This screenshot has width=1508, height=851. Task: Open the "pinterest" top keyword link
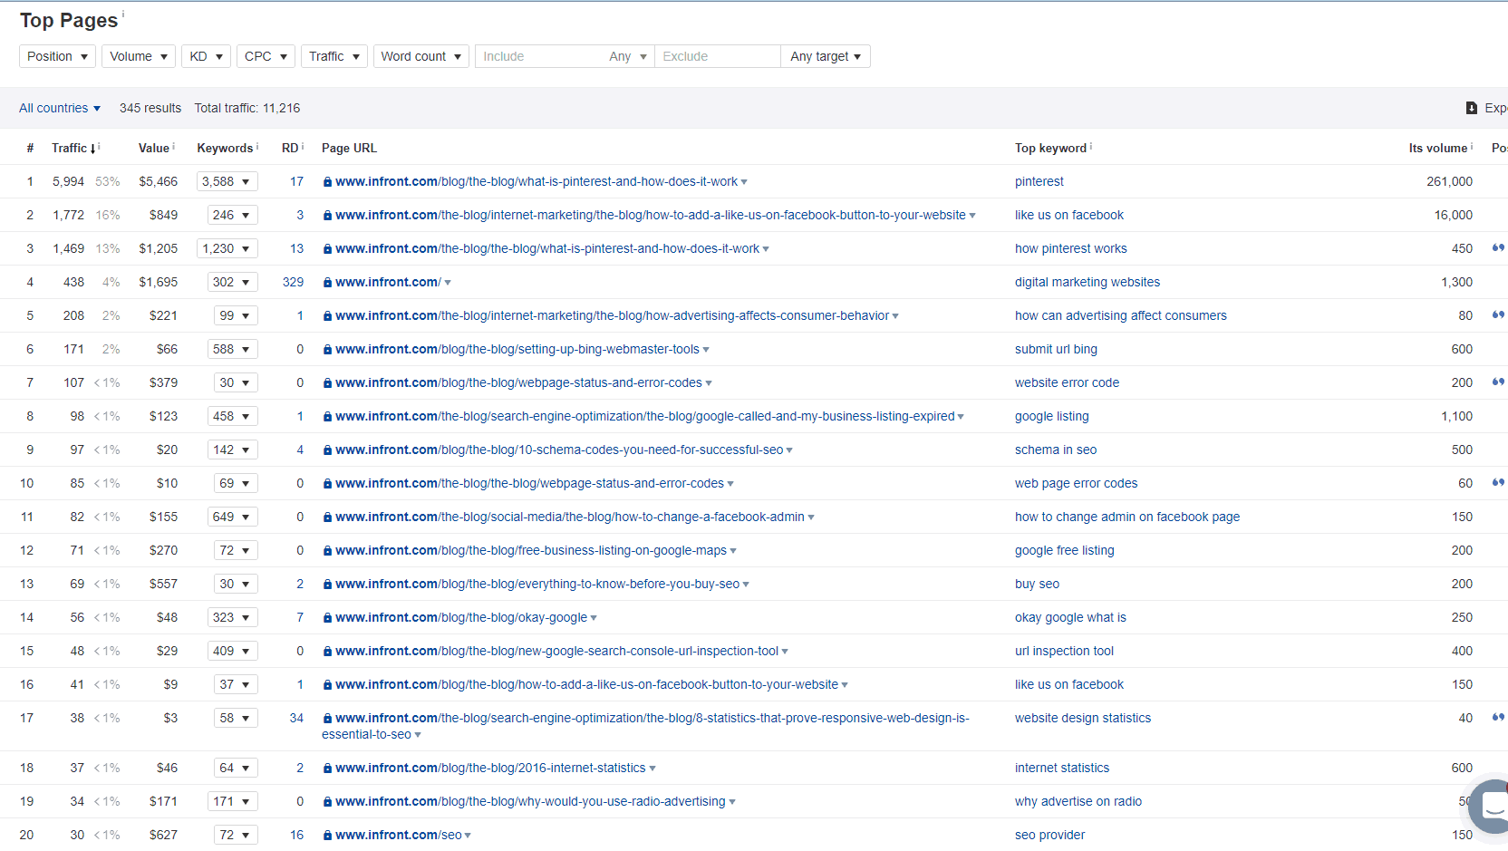pyautogui.click(x=1039, y=180)
